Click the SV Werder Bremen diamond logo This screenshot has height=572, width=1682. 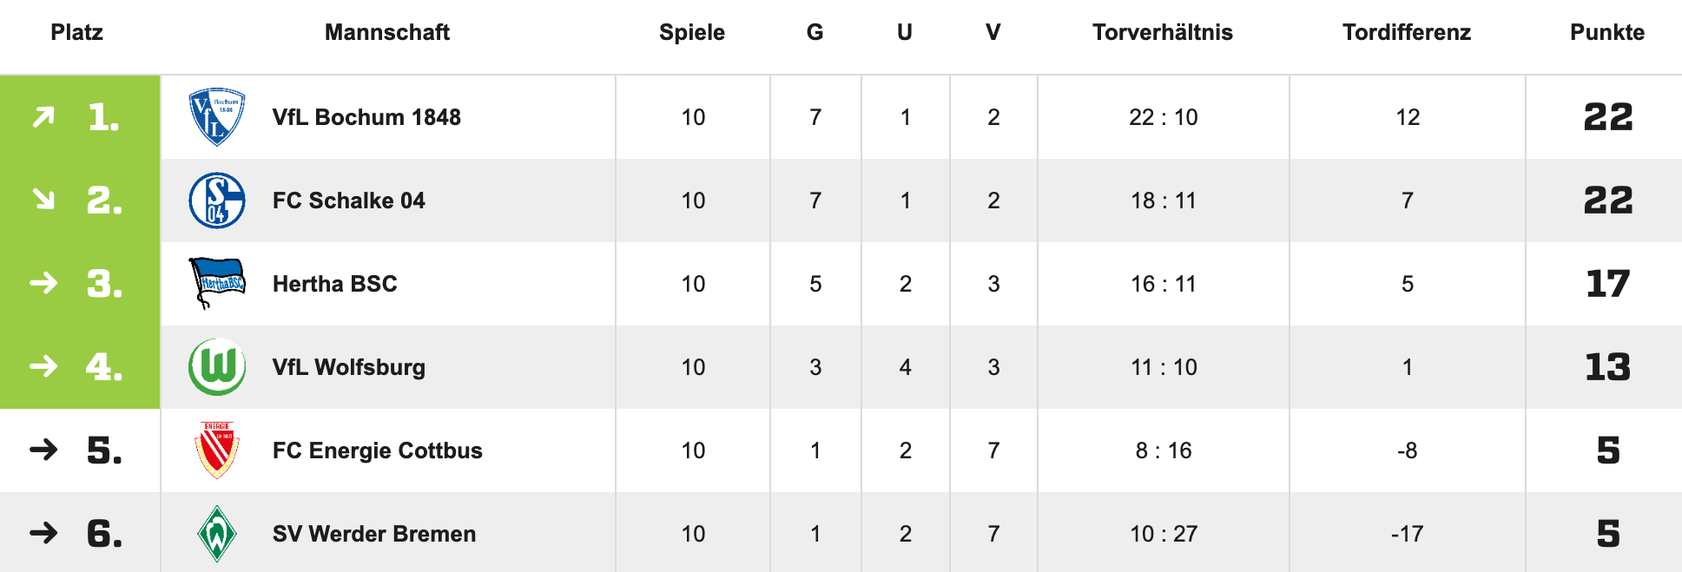click(217, 533)
